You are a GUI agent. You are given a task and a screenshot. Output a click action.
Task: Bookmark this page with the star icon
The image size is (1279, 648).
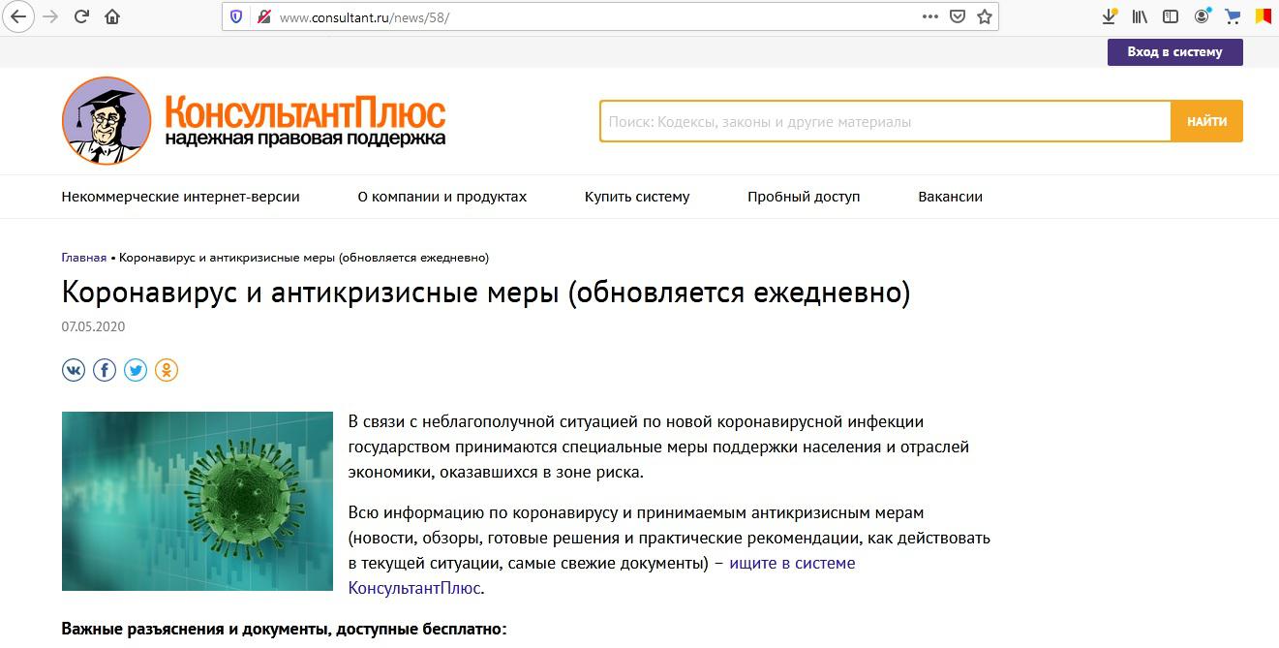[985, 16]
